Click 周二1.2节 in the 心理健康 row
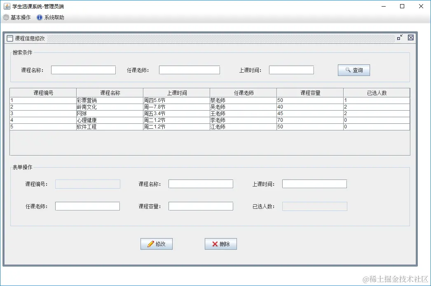The height and width of the screenshot is (286, 431). [x=177, y=120]
